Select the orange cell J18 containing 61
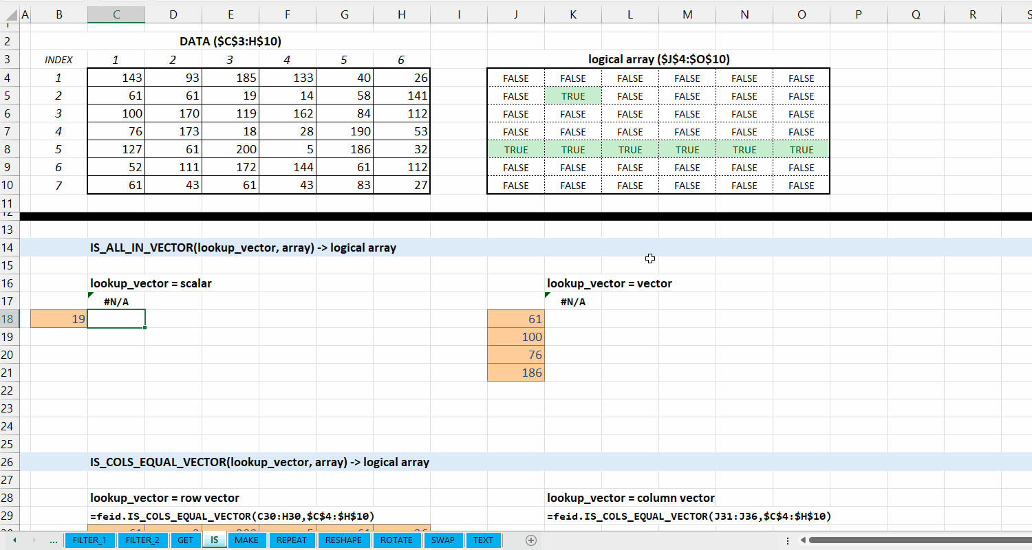 pyautogui.click(x=516, y=319)
